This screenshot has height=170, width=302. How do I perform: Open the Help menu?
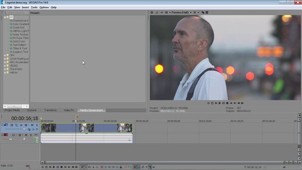click(x=53, y=8)
